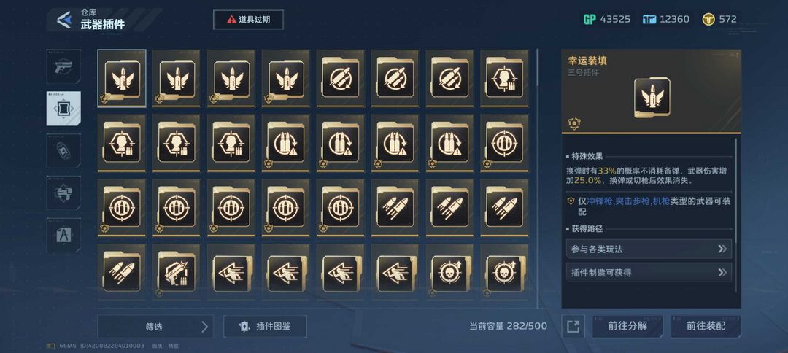
Task: Select the weapon plugin sidebar tab
Action: (x=63, y=109)
